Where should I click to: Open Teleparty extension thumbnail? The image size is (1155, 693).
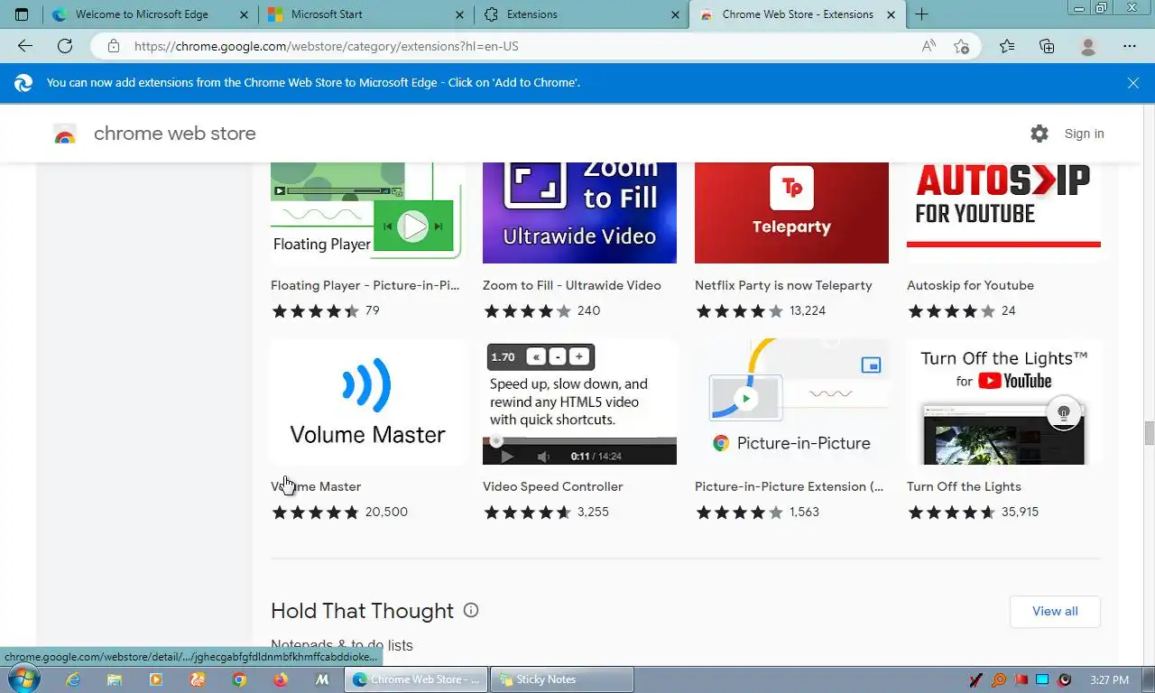point(791,213)
